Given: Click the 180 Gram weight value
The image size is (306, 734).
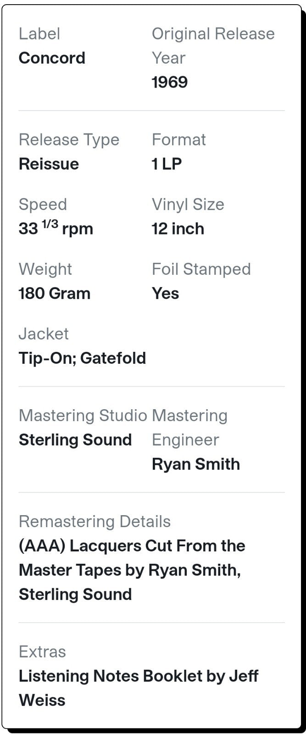Looking at the screenshot, I should tap(55, 293).
